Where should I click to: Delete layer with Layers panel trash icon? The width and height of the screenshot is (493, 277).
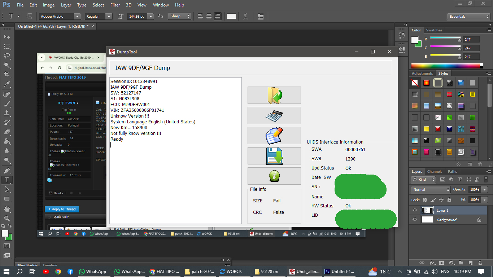tap(480, 263)
